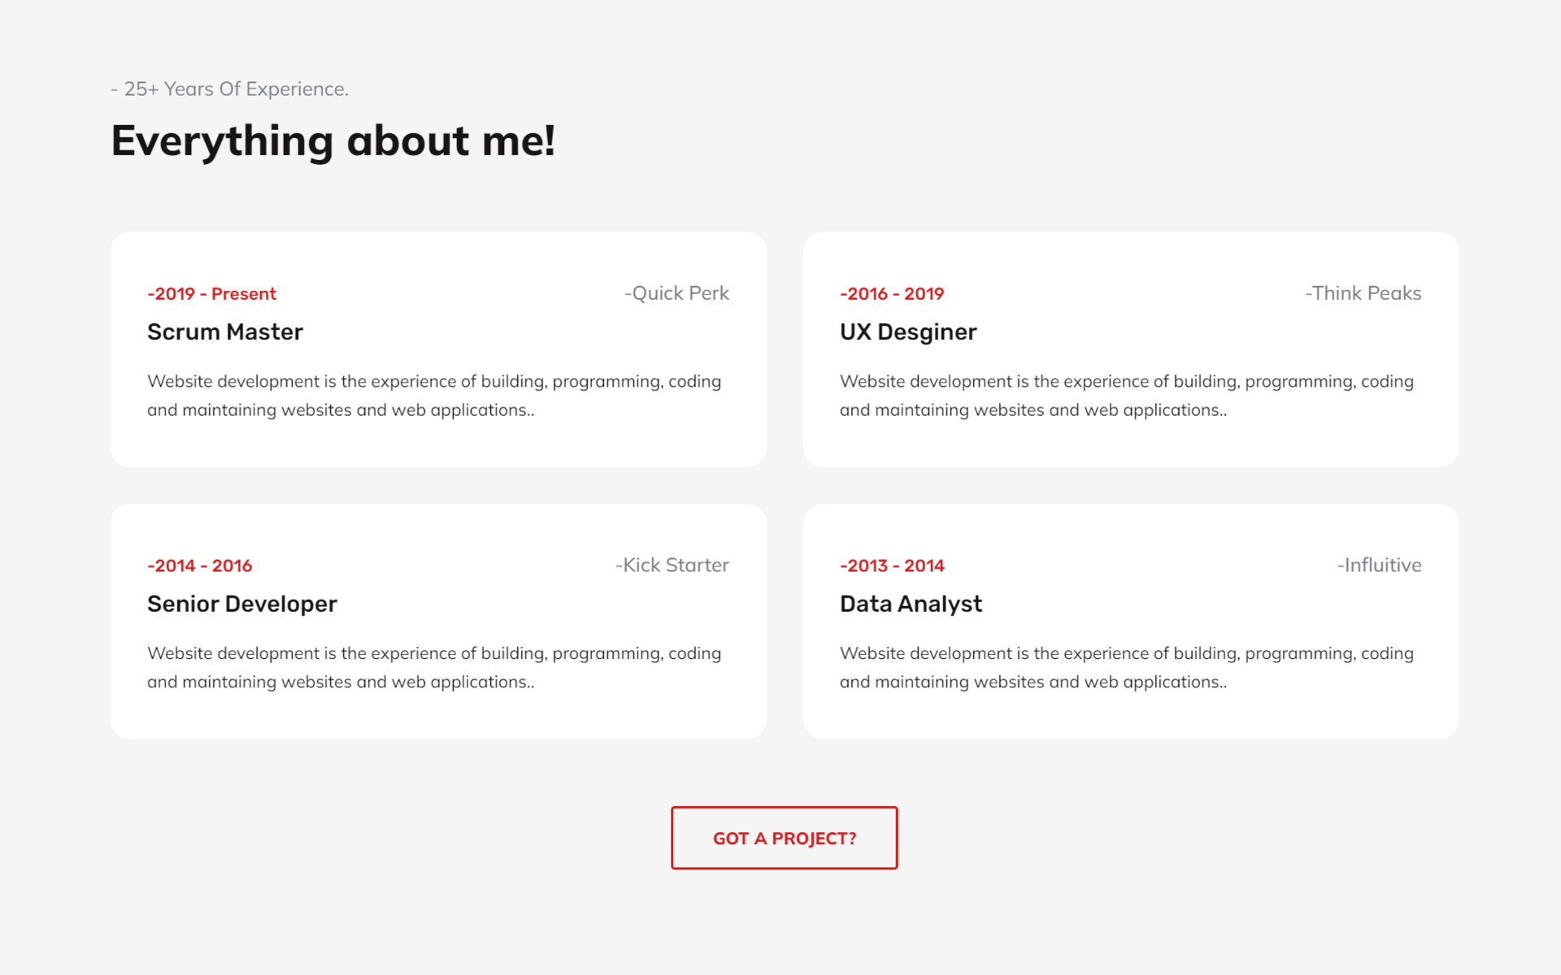This screenshot has height=975, width=1561.
Task: Click the 2013 - 2014 date label
Action: [892, 565]
